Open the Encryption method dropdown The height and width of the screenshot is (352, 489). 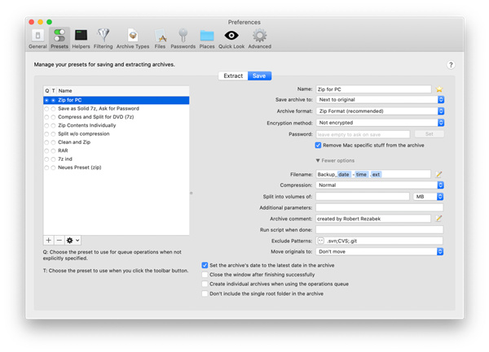pos(379,123)
